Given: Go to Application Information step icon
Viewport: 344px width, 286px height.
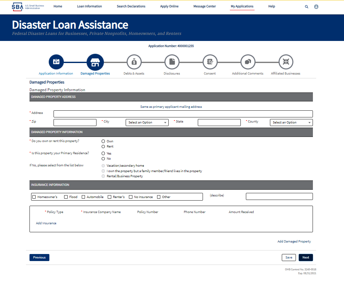Looking at the screenshot, I should coord(56,62).
